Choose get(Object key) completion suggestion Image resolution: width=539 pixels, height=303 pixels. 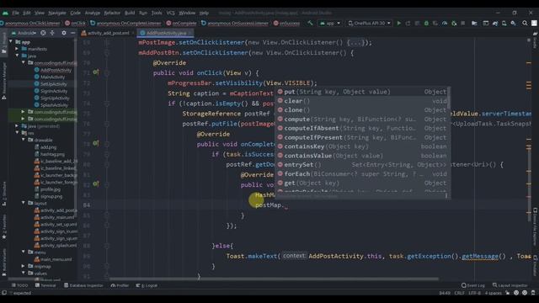(362, 183)
